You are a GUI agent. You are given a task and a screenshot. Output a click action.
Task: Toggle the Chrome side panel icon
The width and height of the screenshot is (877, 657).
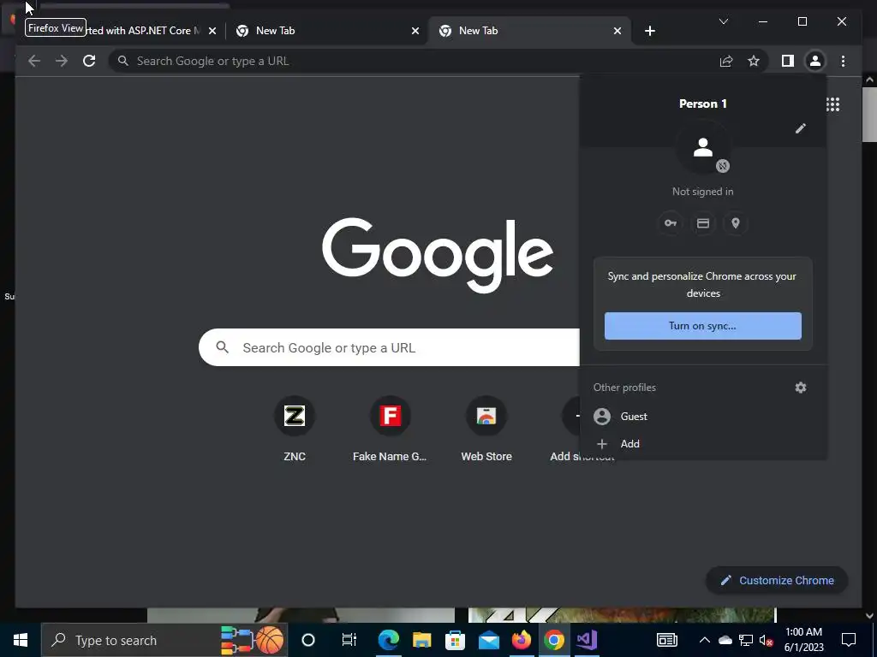(788, 61)
